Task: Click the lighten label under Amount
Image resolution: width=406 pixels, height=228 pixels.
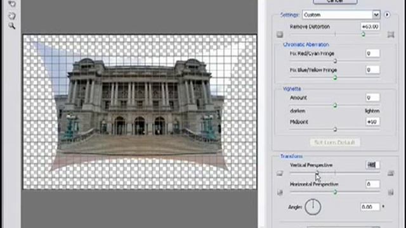Action: point(372,111)
